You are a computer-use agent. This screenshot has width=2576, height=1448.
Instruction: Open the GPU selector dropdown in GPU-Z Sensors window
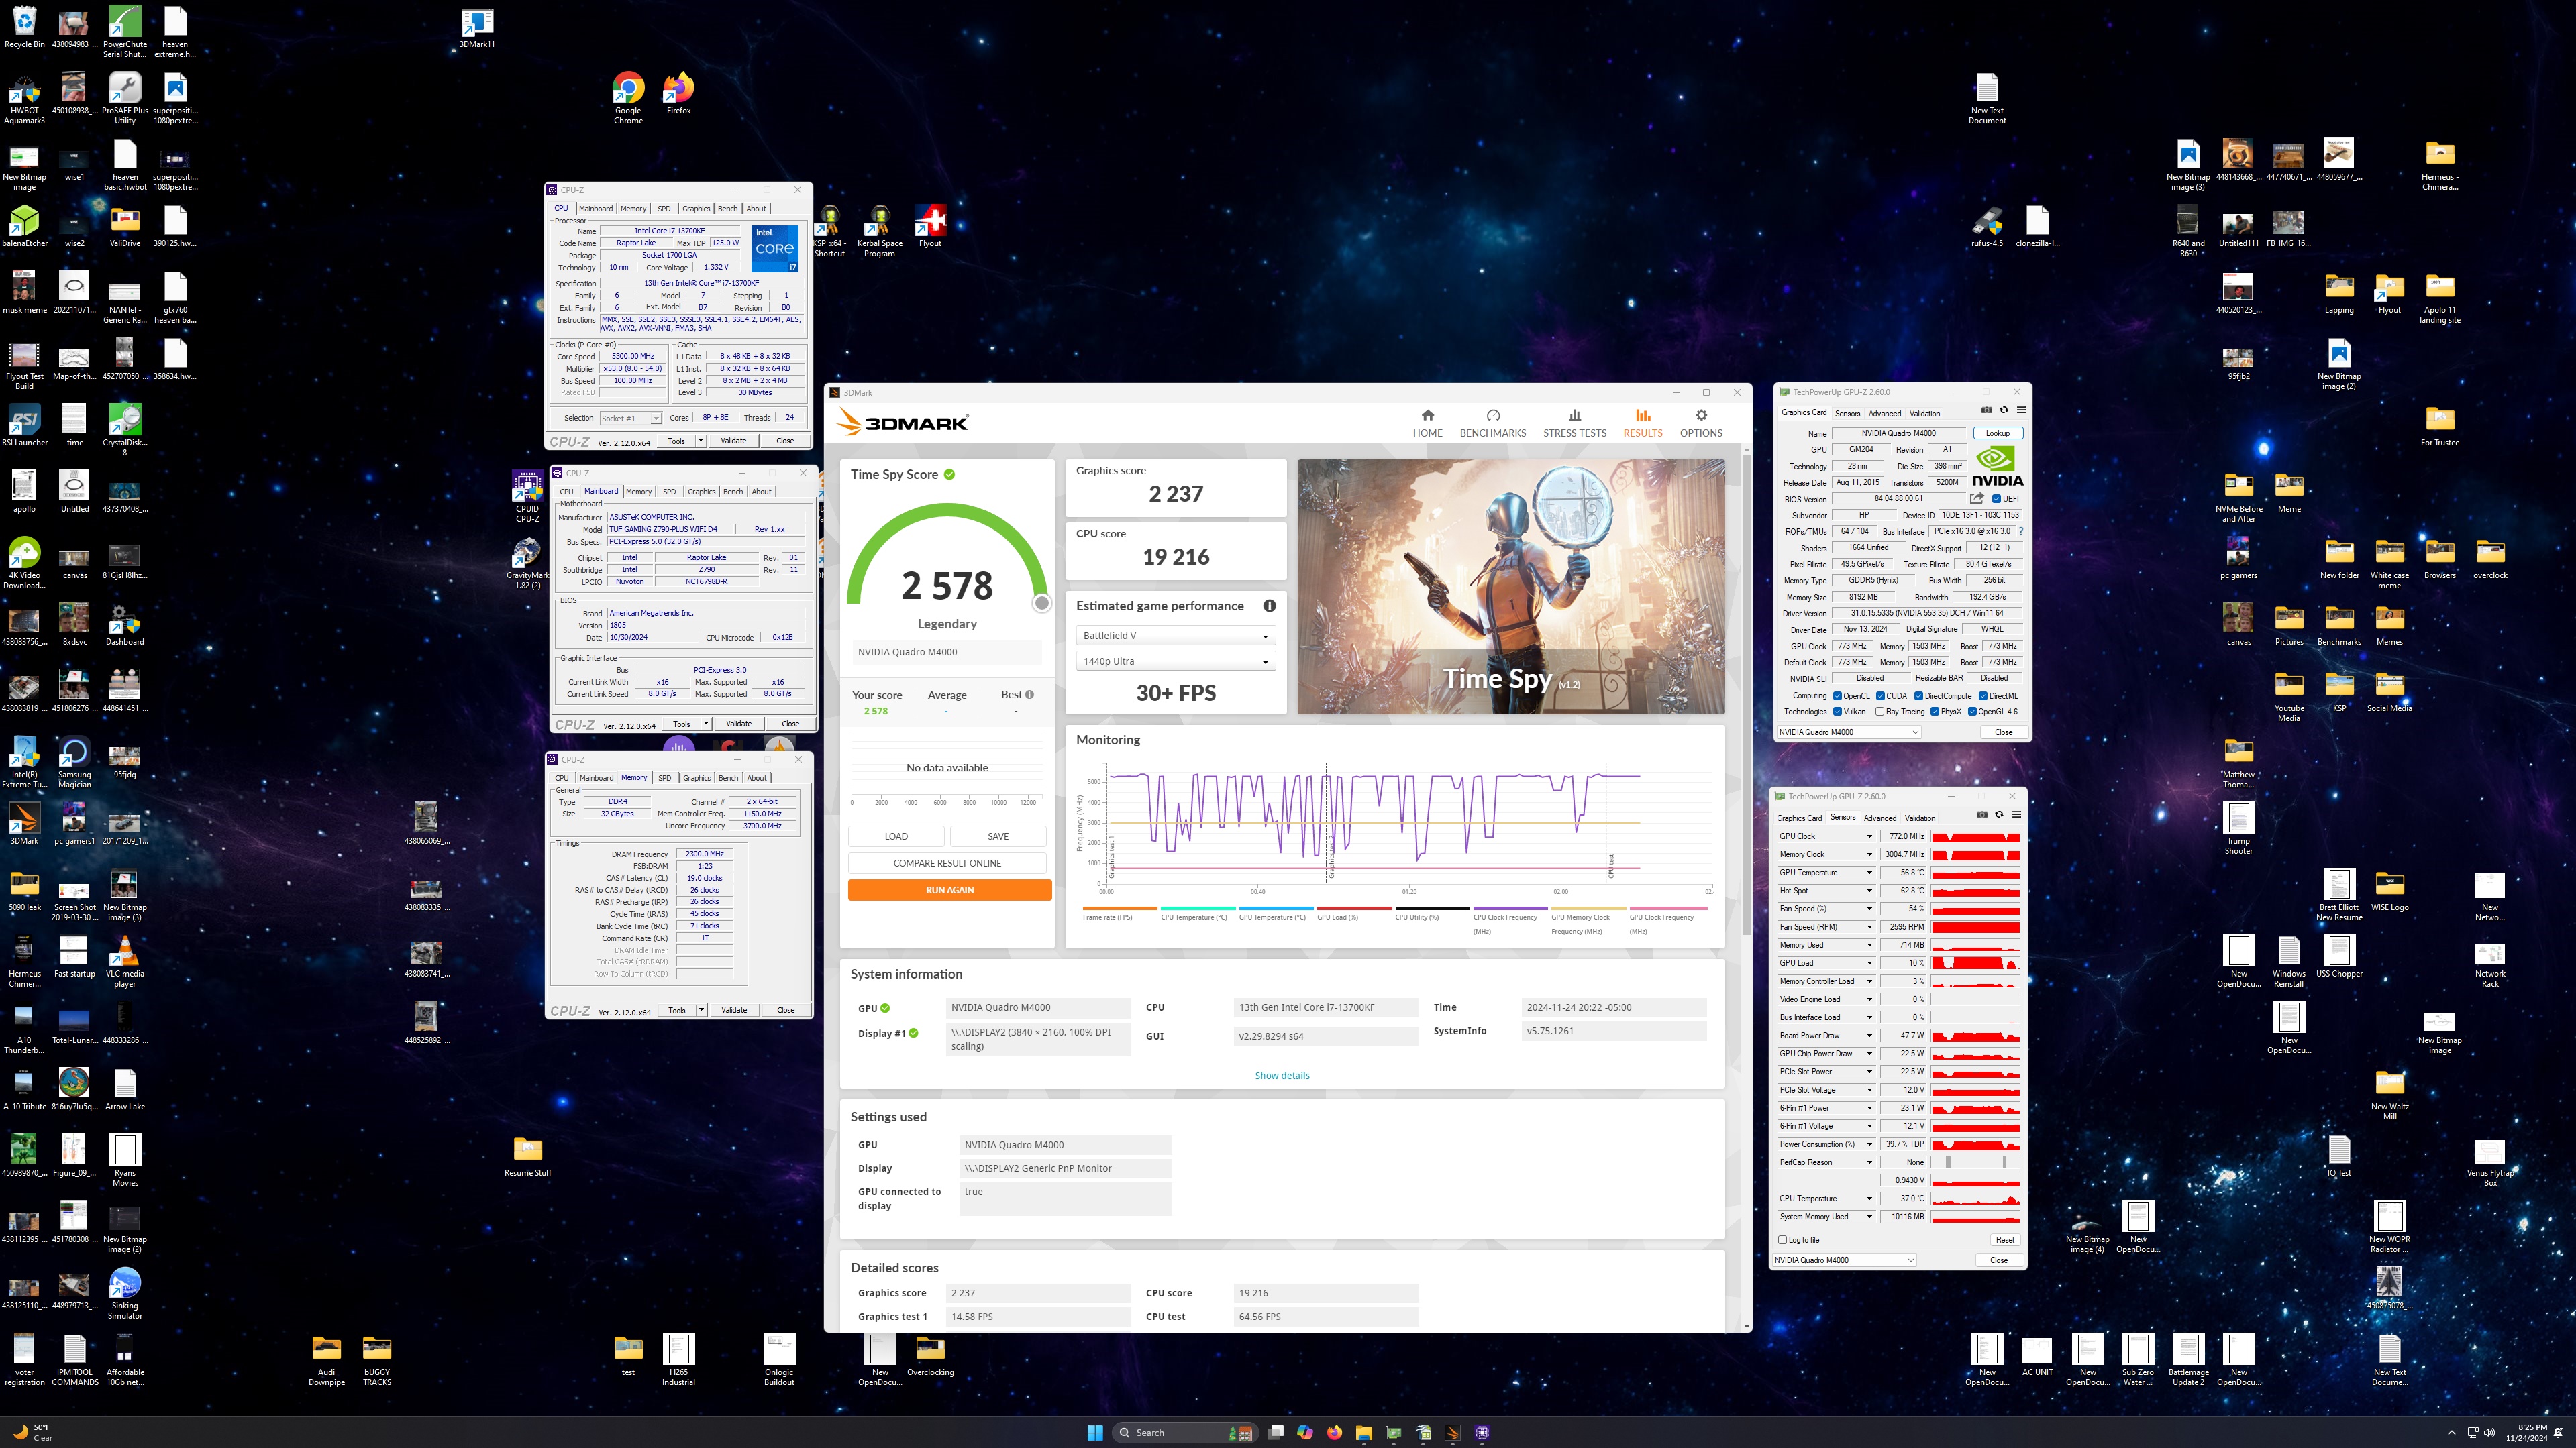coord(1844,1259)
